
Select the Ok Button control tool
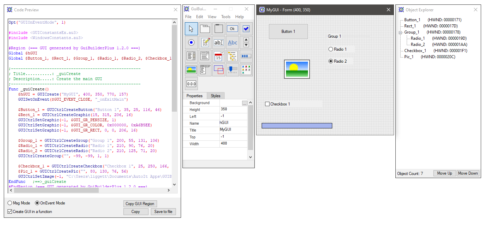232,29
